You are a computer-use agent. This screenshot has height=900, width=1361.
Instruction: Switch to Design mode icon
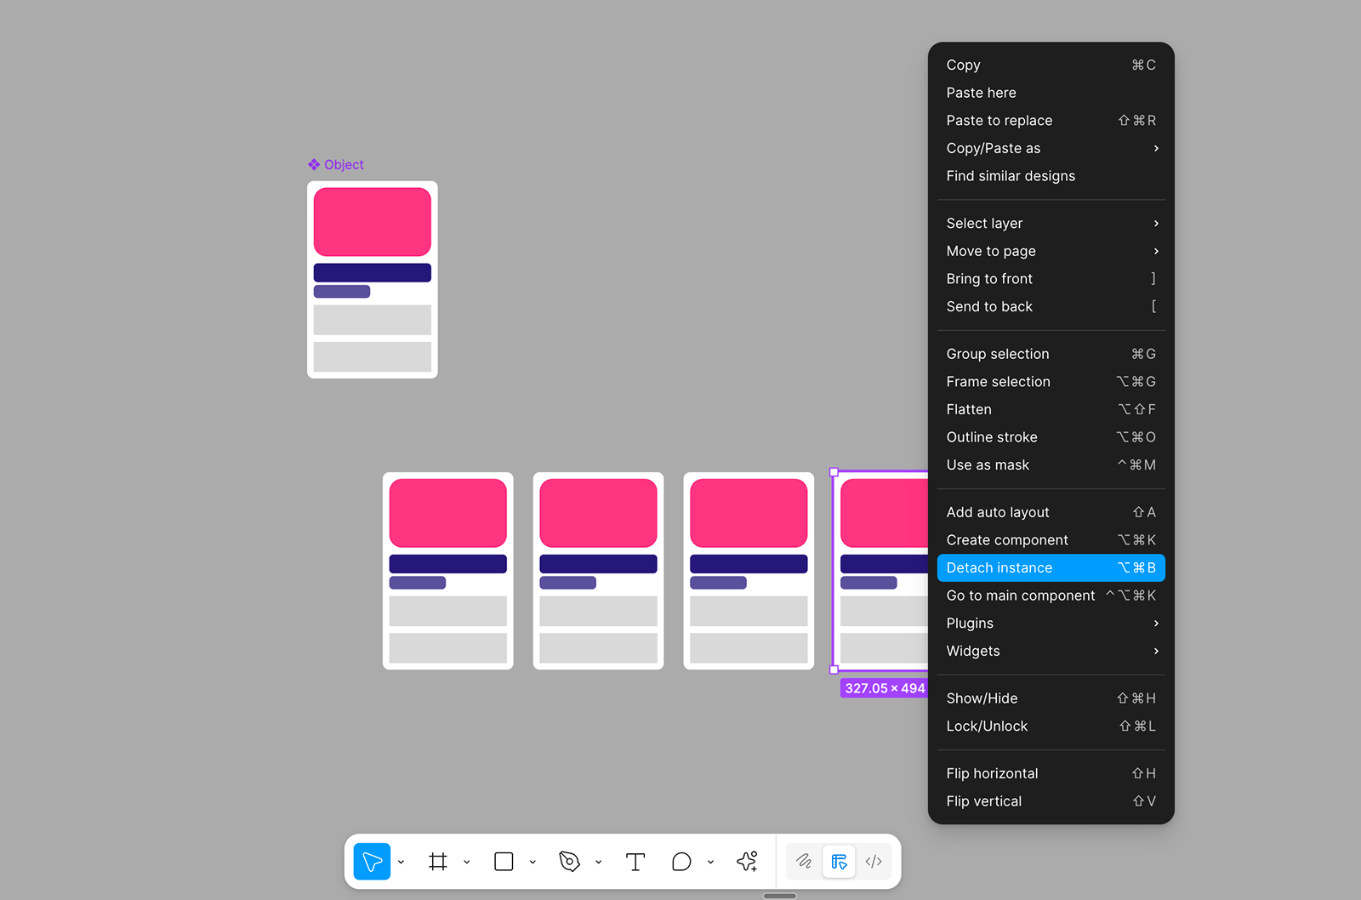coord(839,862)
